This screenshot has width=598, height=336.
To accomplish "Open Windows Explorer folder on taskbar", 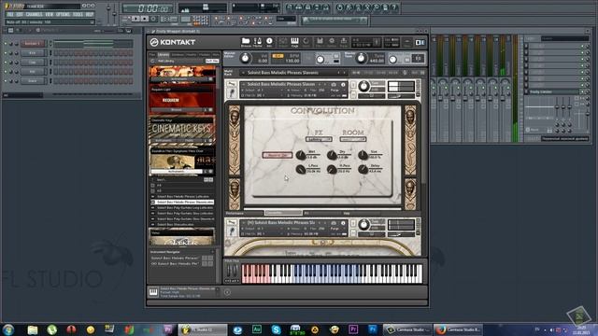I will (x=33, y=329).
